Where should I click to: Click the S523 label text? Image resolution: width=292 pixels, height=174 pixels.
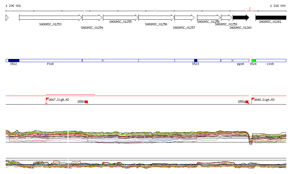point(195,64)
